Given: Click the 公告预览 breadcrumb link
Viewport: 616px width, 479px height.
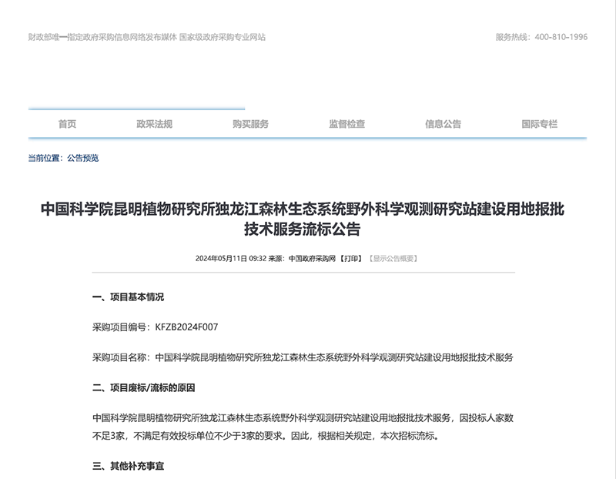Looking at the screenshot, I should (82, 159).
